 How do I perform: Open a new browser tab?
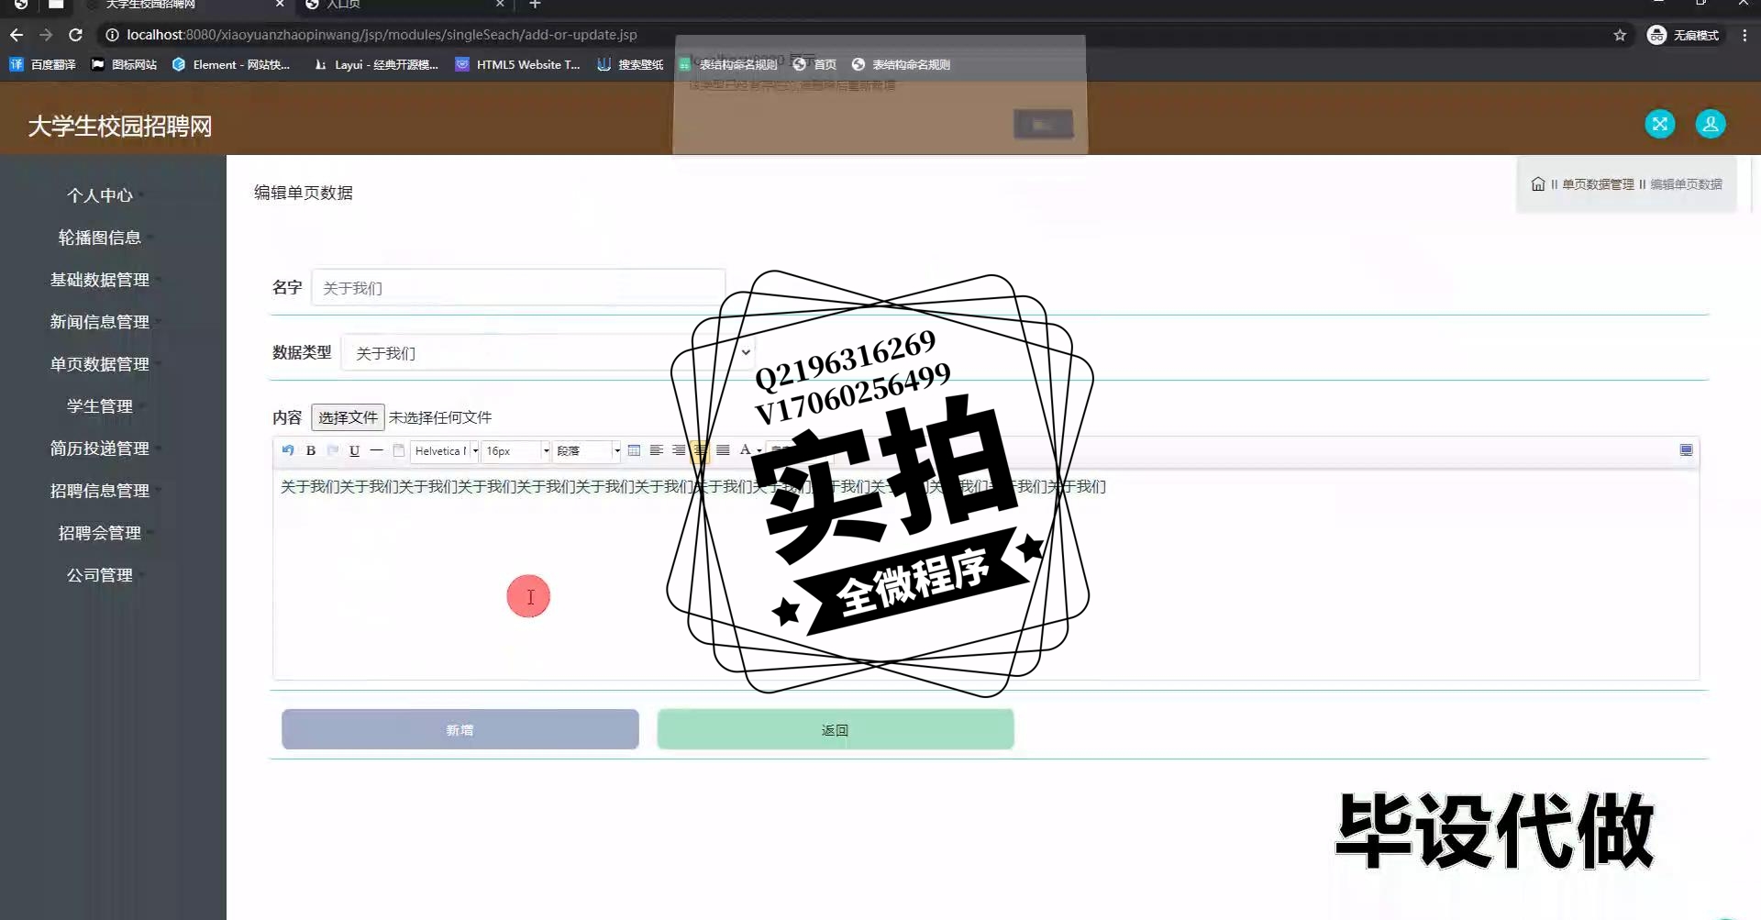[x=535, y=5]
